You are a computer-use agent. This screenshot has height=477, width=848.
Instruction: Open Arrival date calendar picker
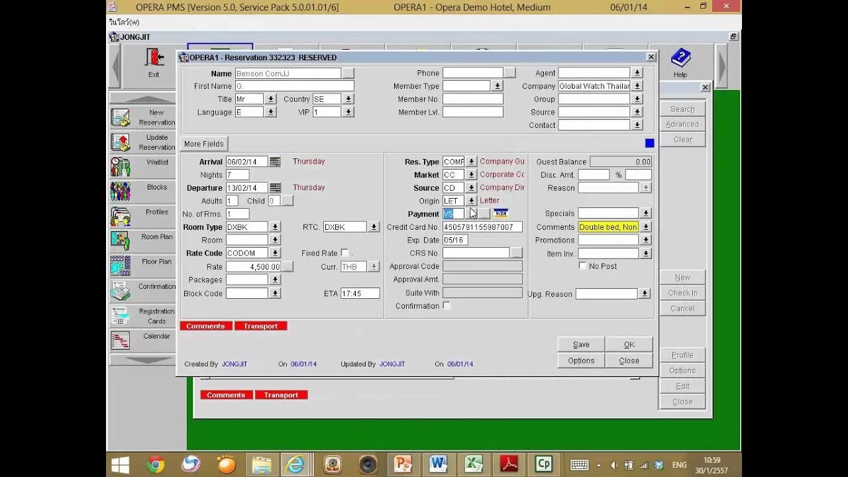[x=275, y=162]
